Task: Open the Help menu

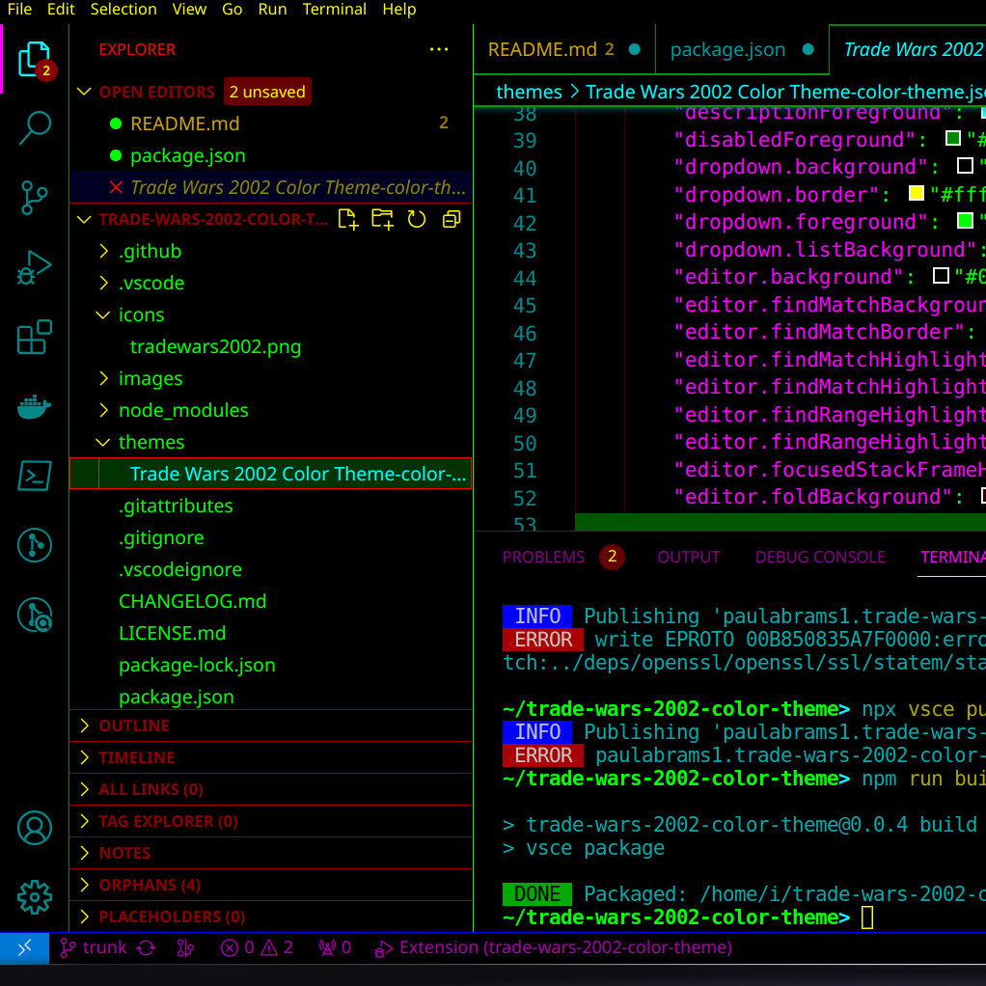Action: click(399, 10)
